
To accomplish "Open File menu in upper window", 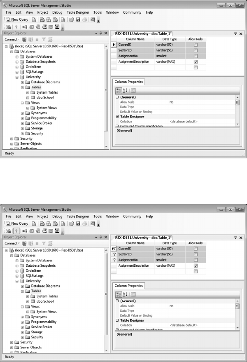I will (x=9, y=12).
